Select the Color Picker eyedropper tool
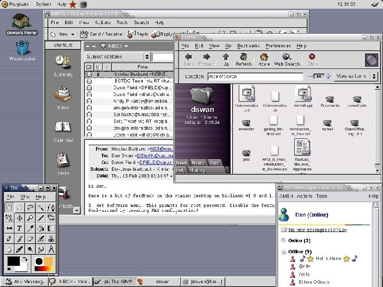Viewport: 383px width, 287px height. coord(30,228)
